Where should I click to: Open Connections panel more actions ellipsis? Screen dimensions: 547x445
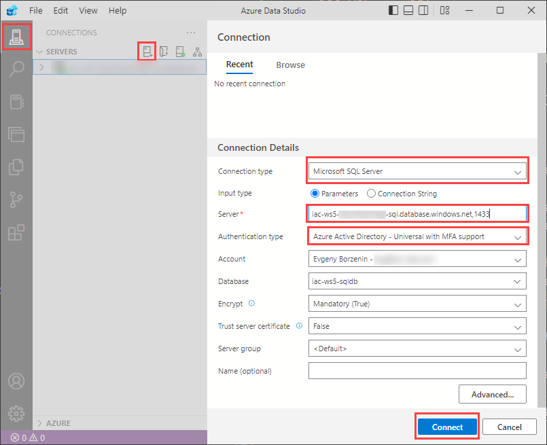tap(191, 33)
